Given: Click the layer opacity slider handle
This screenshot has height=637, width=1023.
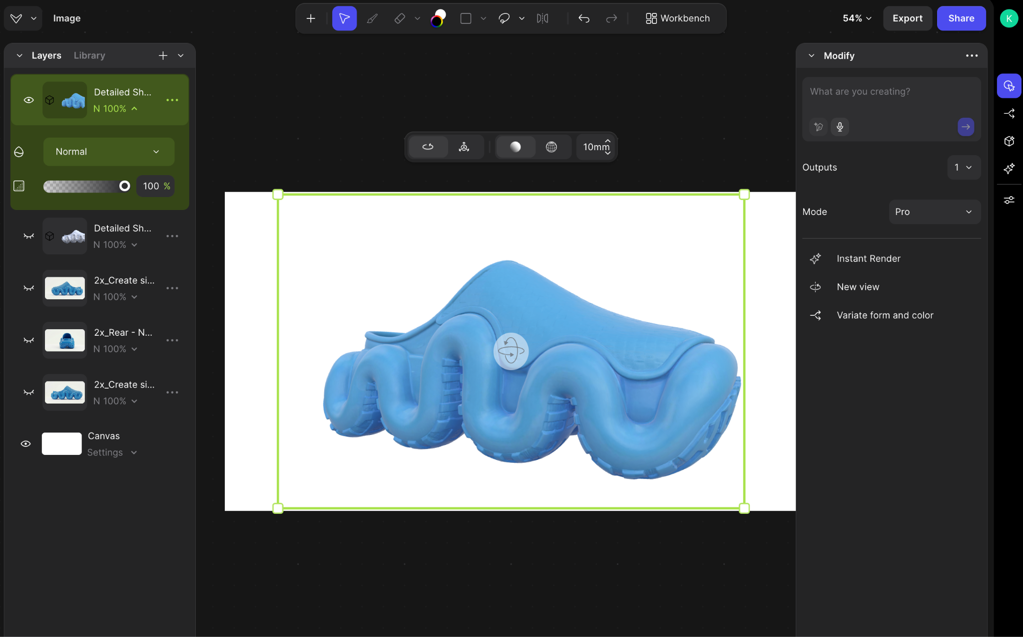Looking at the screenshot, I should 125,186.
